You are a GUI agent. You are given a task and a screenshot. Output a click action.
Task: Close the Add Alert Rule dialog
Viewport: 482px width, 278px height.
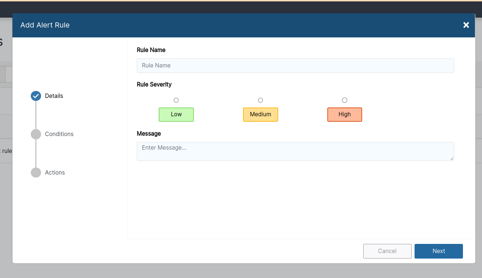[x=466, y=25]
